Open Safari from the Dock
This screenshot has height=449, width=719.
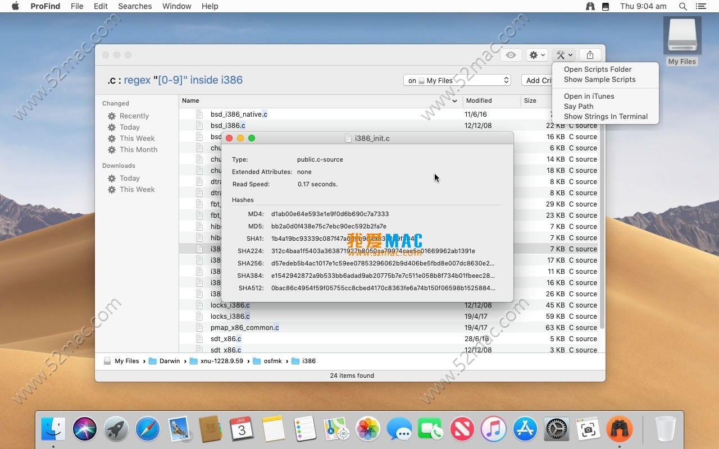148,430
